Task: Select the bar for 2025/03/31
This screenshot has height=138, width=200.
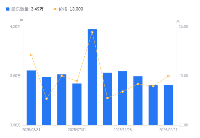Action: pyautogui.click(x=31, y=98)
